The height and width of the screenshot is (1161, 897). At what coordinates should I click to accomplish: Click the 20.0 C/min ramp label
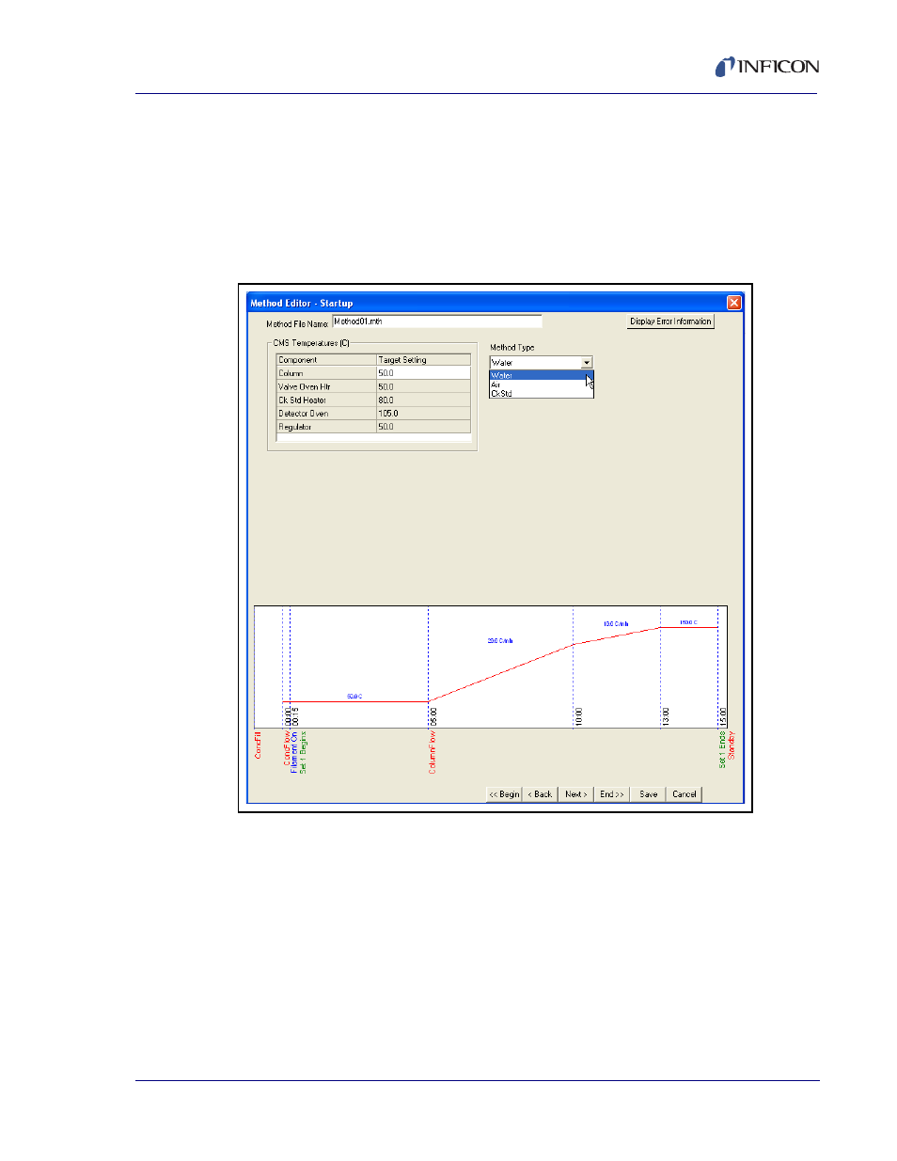point(500,641)
